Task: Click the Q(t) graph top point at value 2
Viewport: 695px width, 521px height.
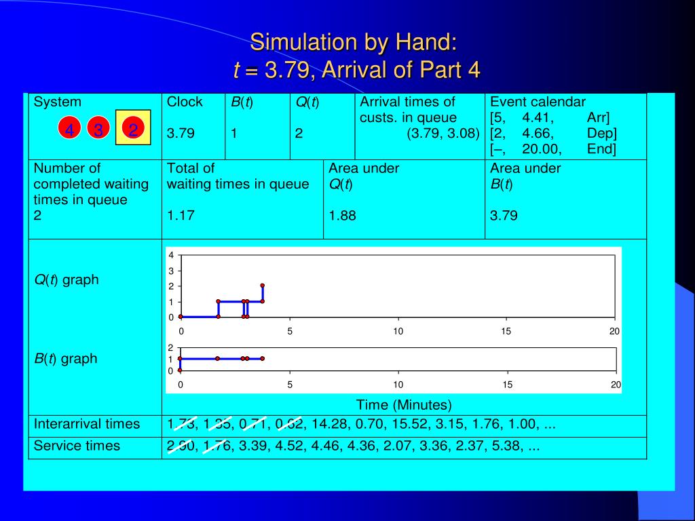Action: point(263,286)
